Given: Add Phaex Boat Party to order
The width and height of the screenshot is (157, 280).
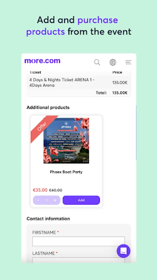Looking at the screenshot, I should click(81, 200).
